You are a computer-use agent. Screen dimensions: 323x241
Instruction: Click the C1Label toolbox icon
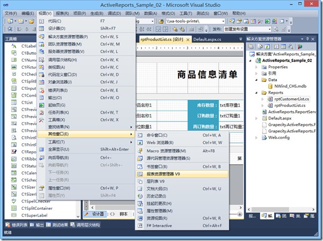[14, 46]
